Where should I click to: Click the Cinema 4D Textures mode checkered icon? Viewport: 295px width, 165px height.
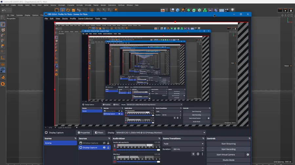point(3,30)
